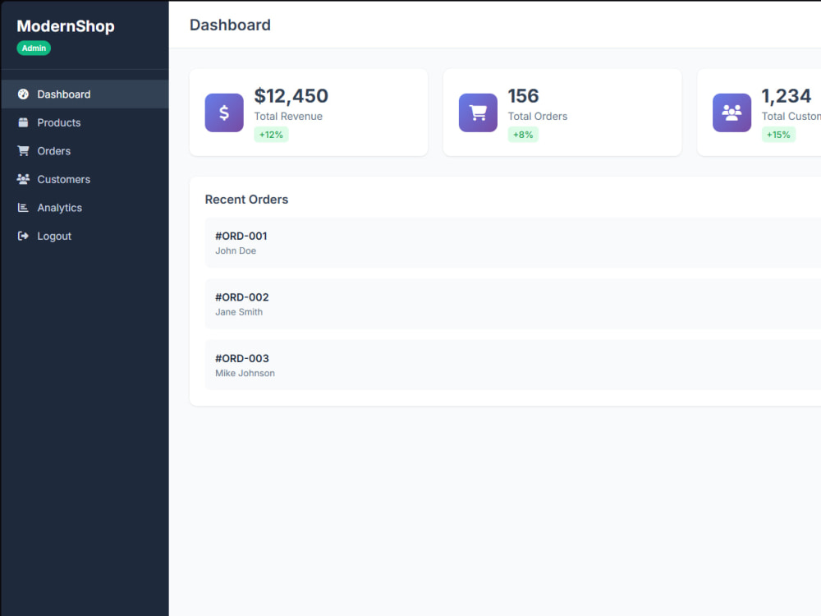Viewport: 821px width, 616px height.
Task: Open the Analytics page
Action: coord(85,208)
